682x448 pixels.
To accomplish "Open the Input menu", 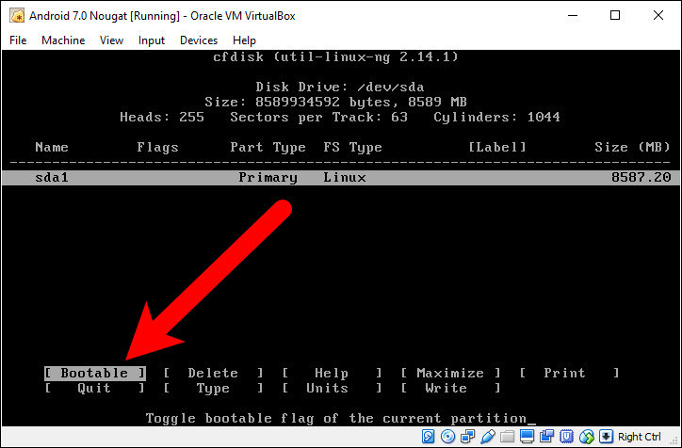I will click(x=152, y=40).
